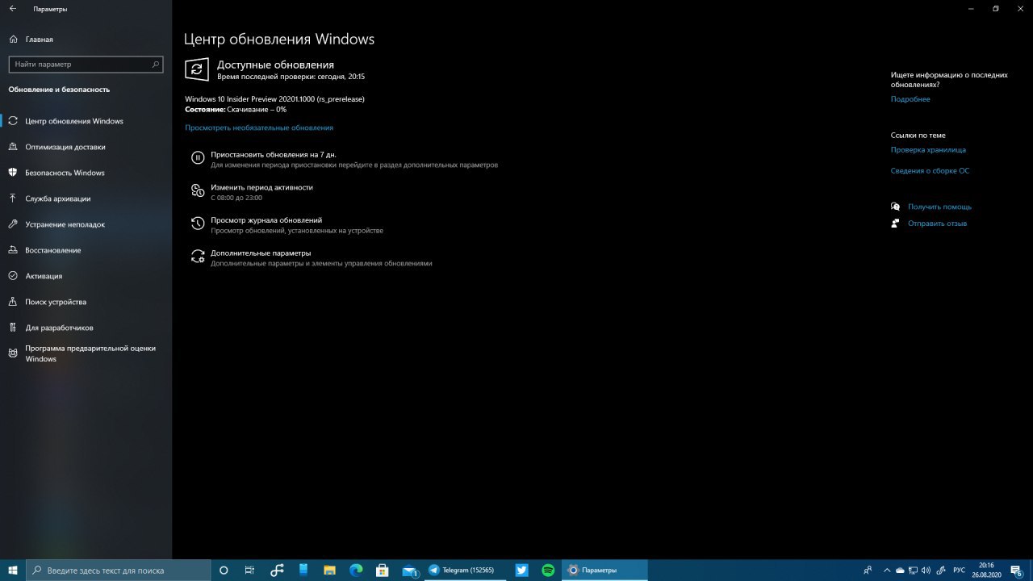1033x581 pixels.
Task: Click Ссылки по теме heading
Action: click(918, 136)
